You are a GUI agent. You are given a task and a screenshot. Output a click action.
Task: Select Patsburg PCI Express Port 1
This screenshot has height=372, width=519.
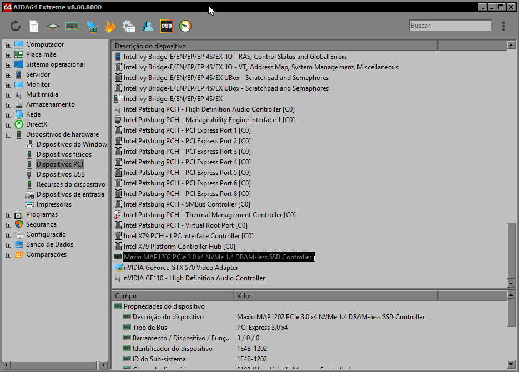[x=187, y=130]
